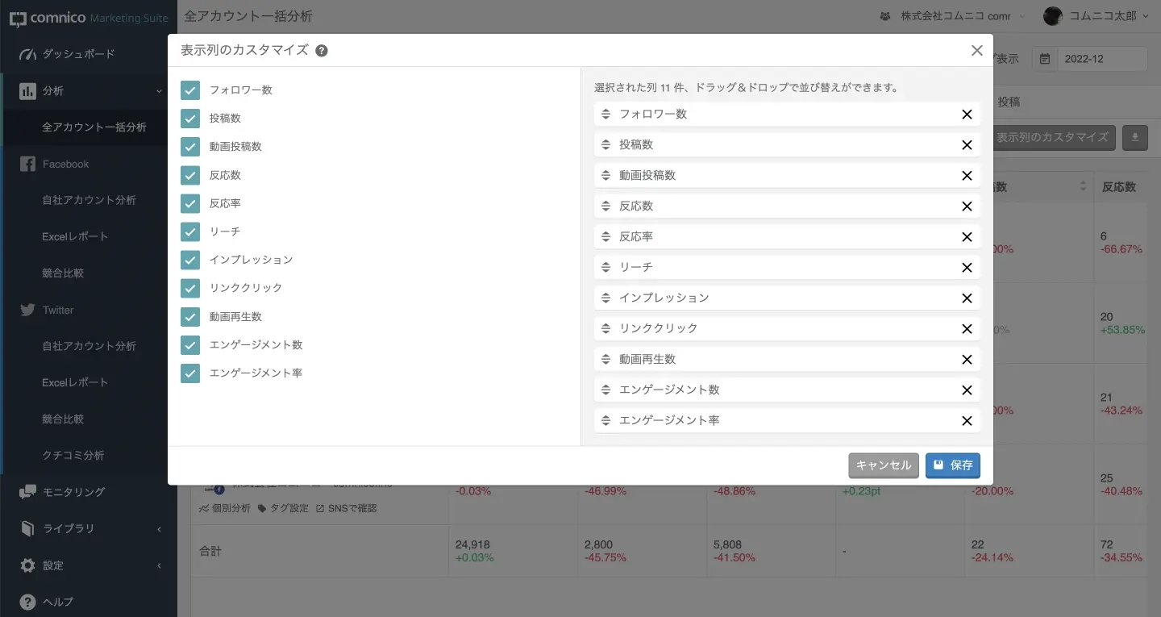Viewport: 1161px width, 617px height.
Task: Click the reorder handle of 動画再生数 row
Action: click(x=606, y=360)
